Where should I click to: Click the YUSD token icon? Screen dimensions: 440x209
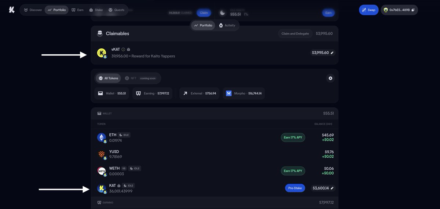(x=102, y=155)
